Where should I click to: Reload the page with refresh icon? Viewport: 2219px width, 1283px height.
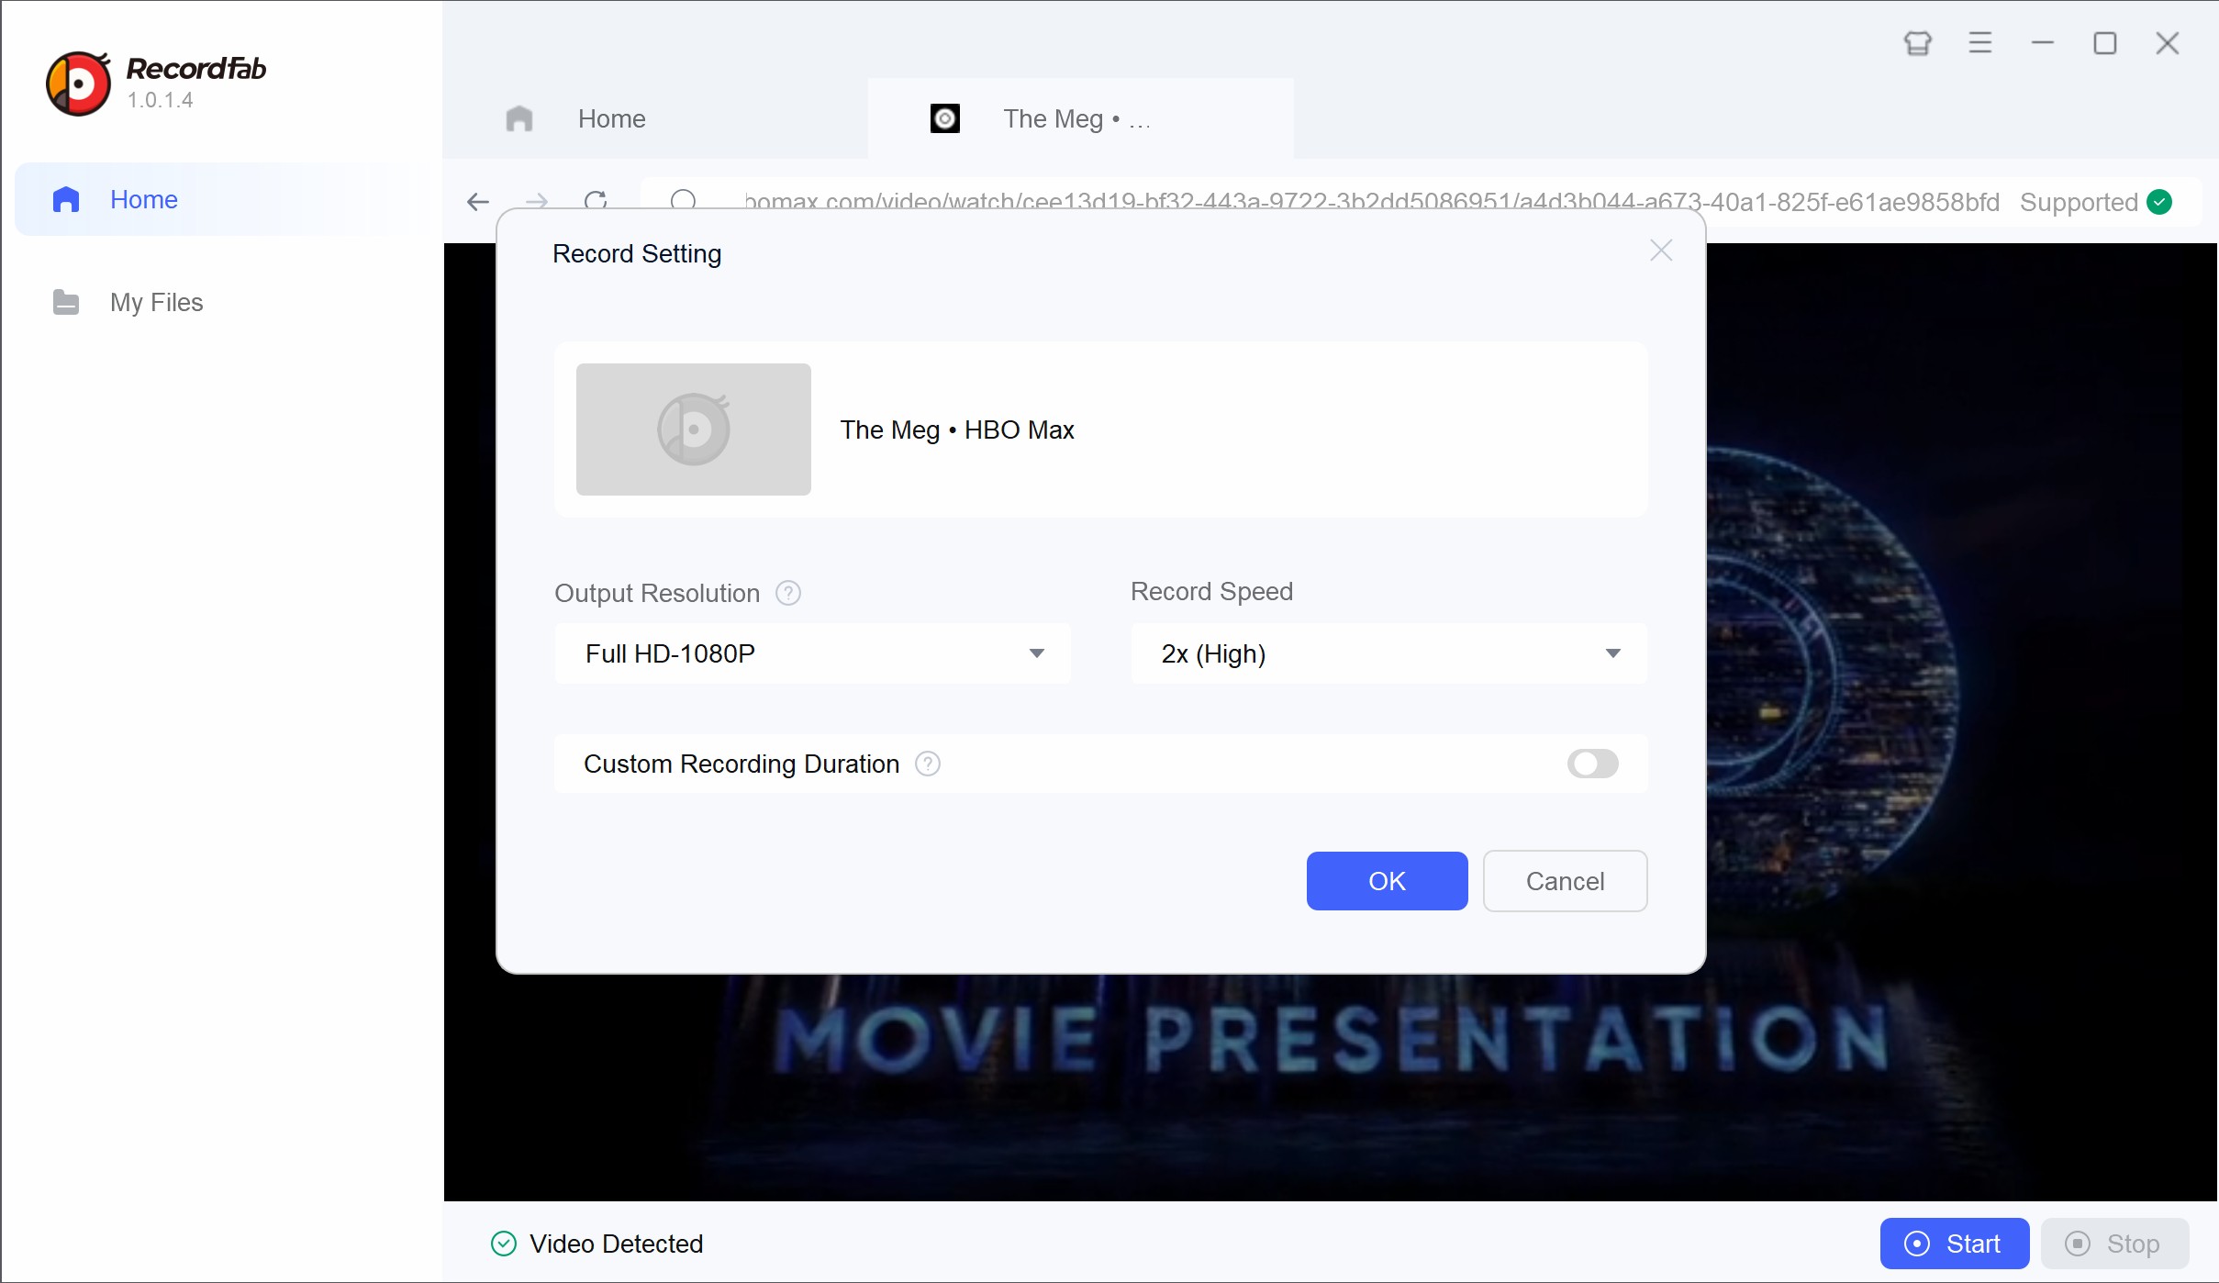coord(597,201)
